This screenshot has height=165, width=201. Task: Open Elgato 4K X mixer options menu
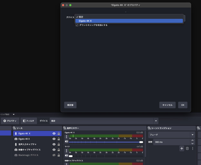pos(66,137)
